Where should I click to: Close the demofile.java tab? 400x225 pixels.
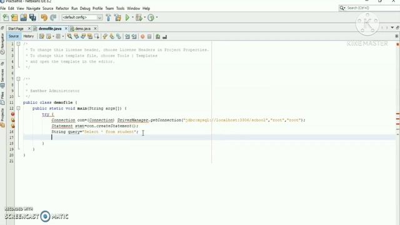(66, 29)
